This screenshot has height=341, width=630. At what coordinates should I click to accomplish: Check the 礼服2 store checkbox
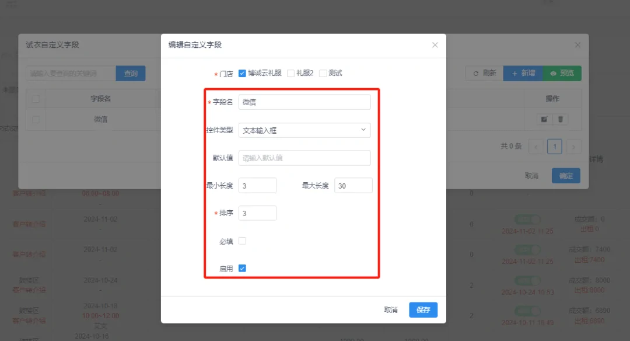coord(290,74)
